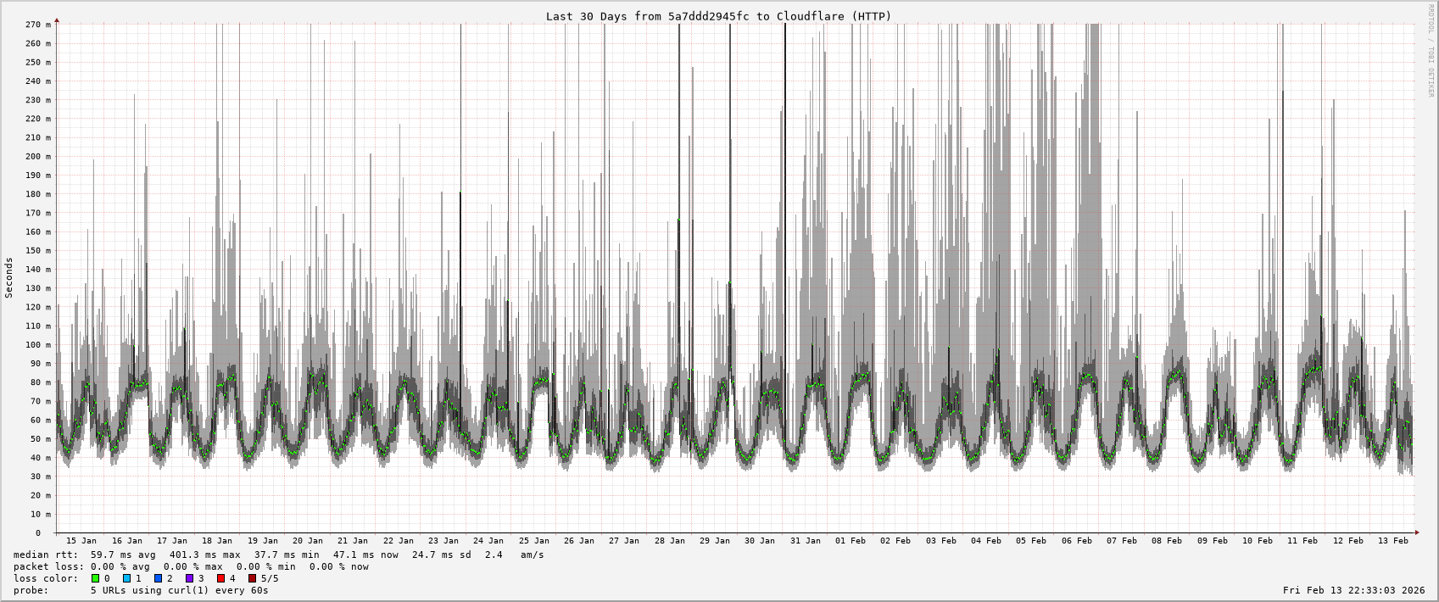Click the dark red 5/5 loss swatch
The image size is (1439, 602).
253,578
